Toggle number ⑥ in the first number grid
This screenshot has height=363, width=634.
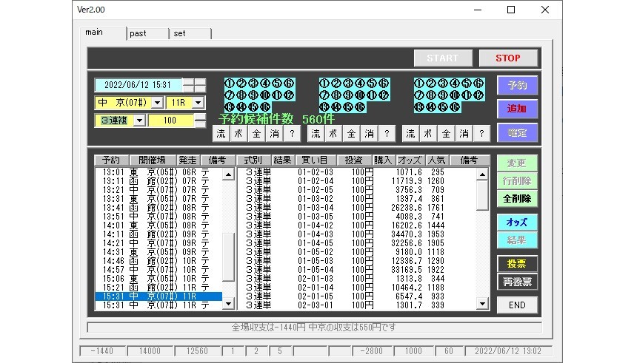point(289,84)
